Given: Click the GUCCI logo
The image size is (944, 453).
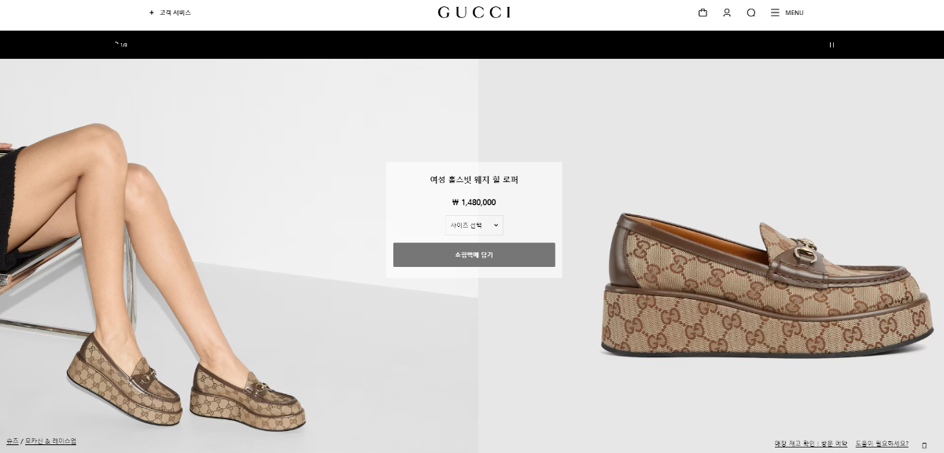Looking at the screenshot, I should click(474, 13).
